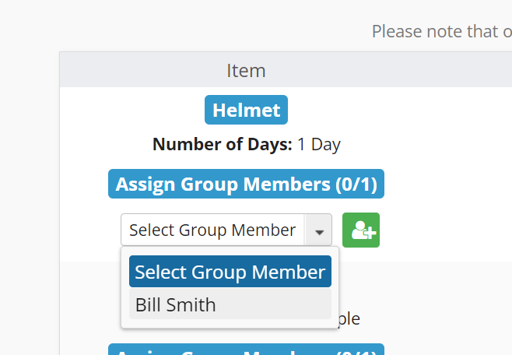Pick the highlighted Select Group Member option
This screenshot has width=512, height=355.
[x=230, y=272]
